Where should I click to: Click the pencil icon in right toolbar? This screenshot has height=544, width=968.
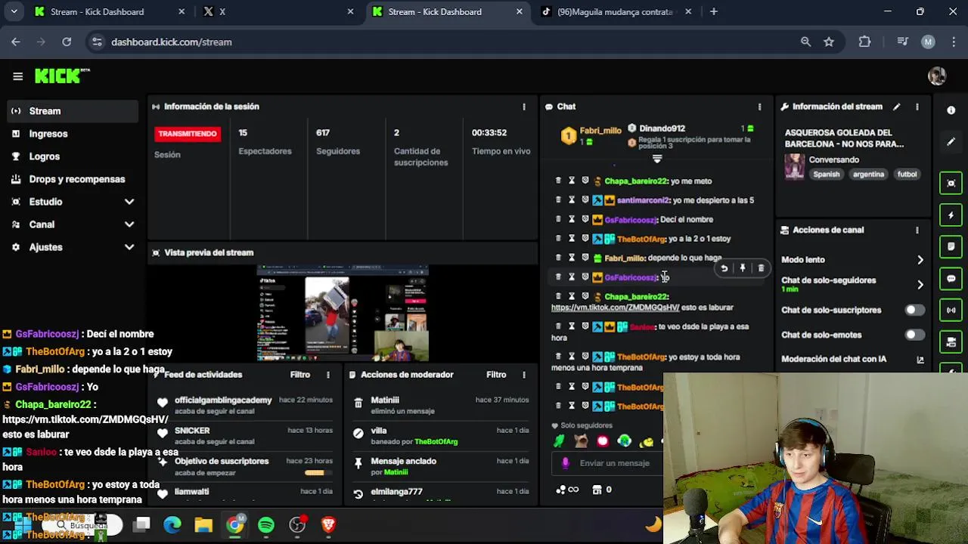tap(951, 141)
